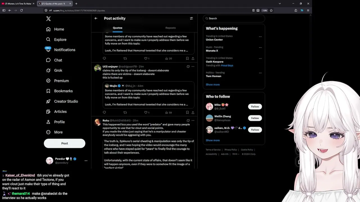
Task: Show more trending topics
Action: 213,84
